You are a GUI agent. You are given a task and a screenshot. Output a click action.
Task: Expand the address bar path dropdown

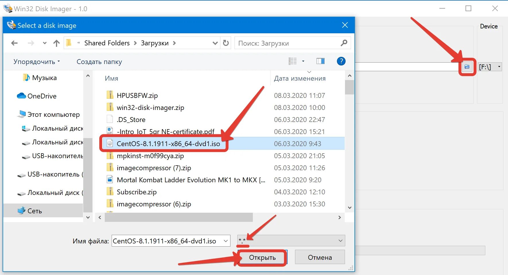215,43
